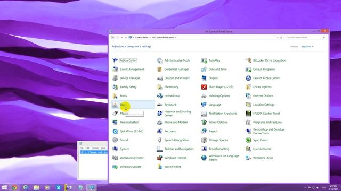This screenshot has width=341, height=191.
Task: Open RemoteApp and Desktop Connections link
Action: click(x=269, y=131)
